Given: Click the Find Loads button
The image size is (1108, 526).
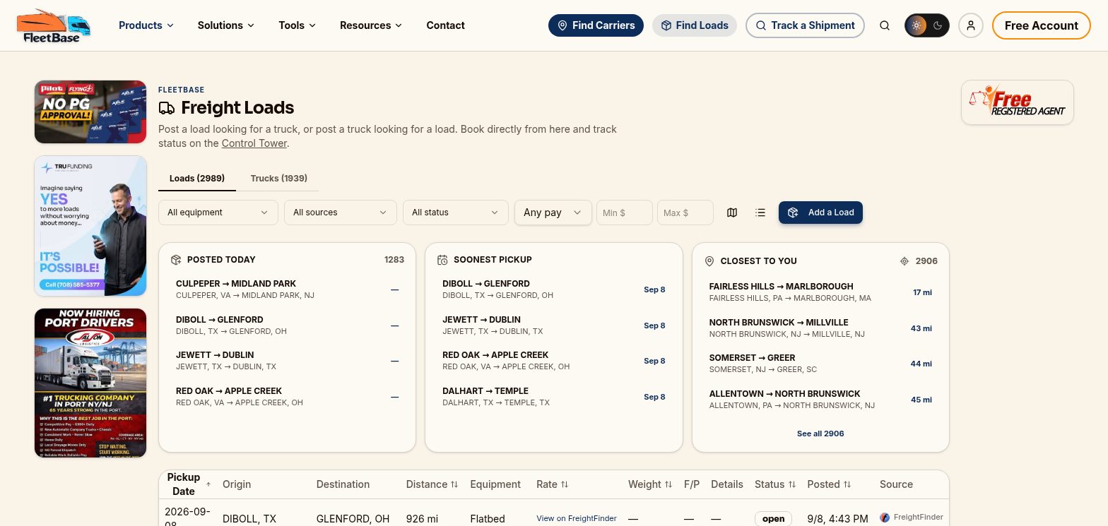Looking at the screenshot, I should coord(695,25).
